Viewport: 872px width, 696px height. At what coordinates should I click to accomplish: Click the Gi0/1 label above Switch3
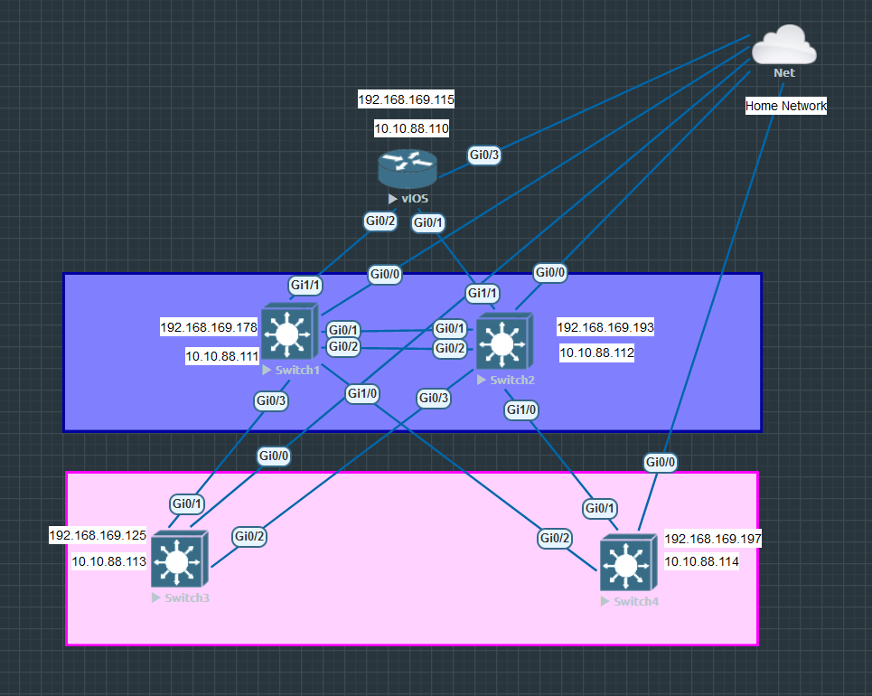[186, 503]
